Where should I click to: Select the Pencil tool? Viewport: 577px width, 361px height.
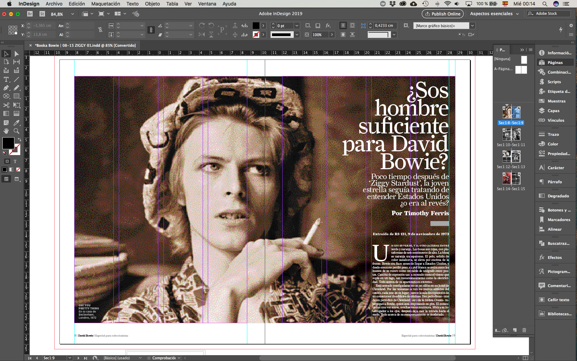[x=16, y=88]
